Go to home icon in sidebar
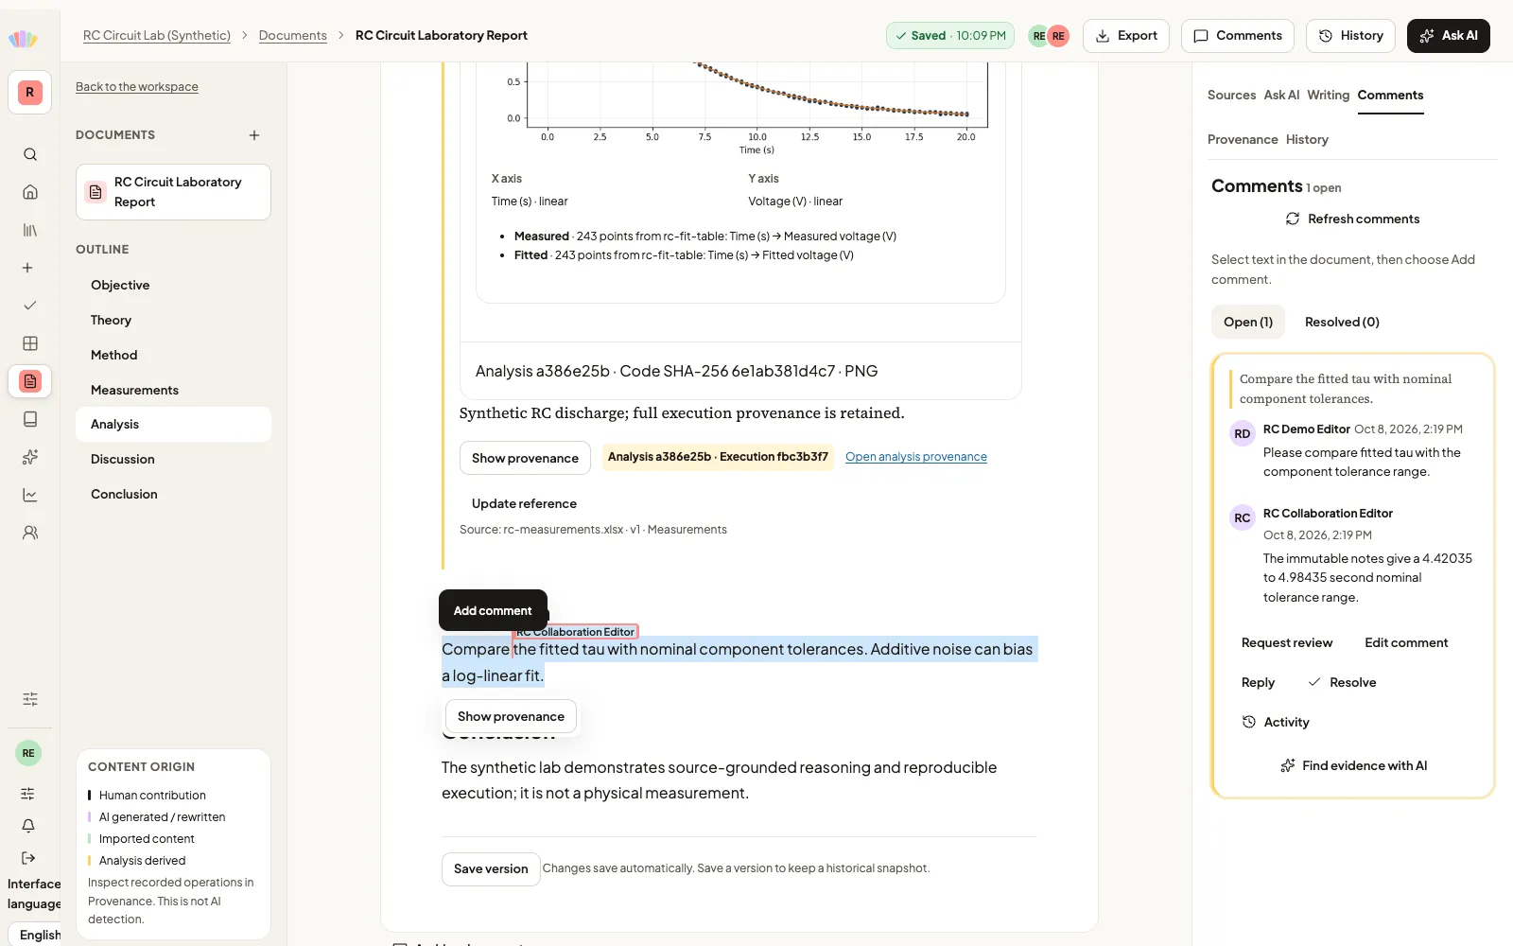Image resolution: width=1513 pixels, height=946 pixels. (x=30, y=192)
